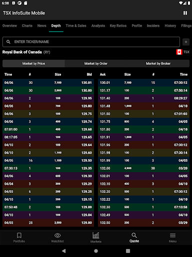The height and width of the screenshot is (257, 192).
Task: Select Market by Broker view
Action: [x=158, y=64]
